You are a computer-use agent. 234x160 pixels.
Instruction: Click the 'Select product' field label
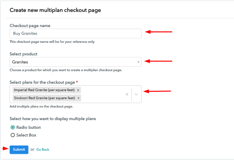coord(24,54)
